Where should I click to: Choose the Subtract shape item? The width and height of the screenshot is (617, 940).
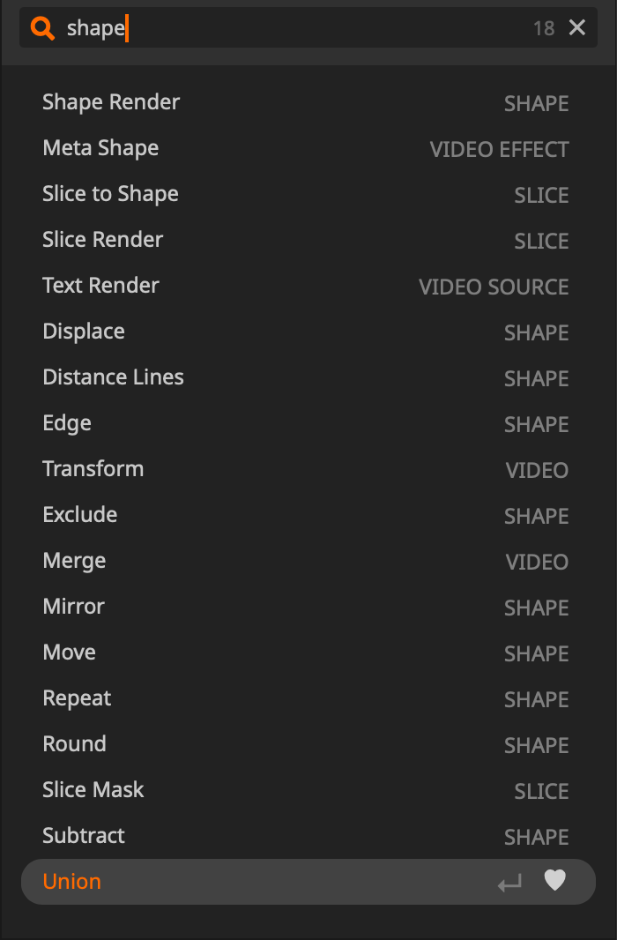point(84,836)
